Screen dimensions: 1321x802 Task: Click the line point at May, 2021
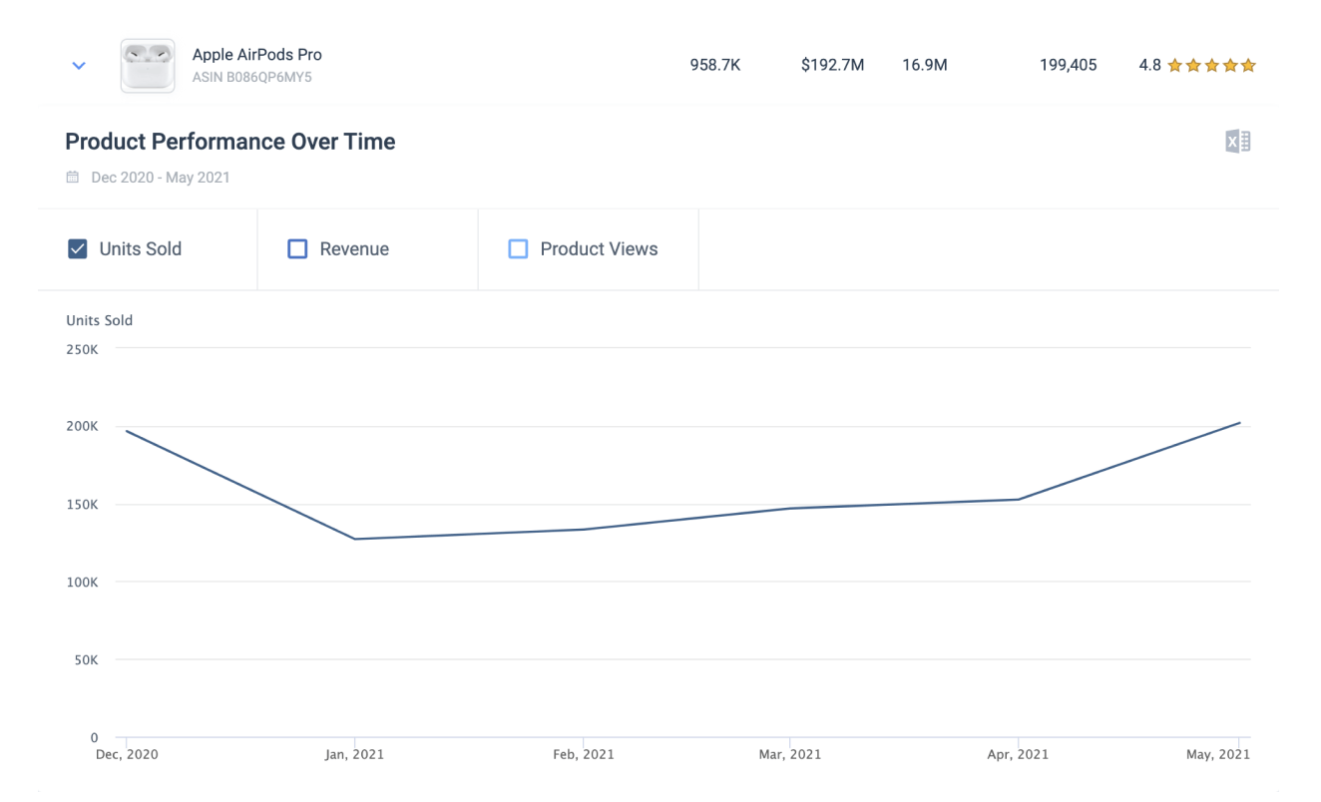(x=1239, y=423)
